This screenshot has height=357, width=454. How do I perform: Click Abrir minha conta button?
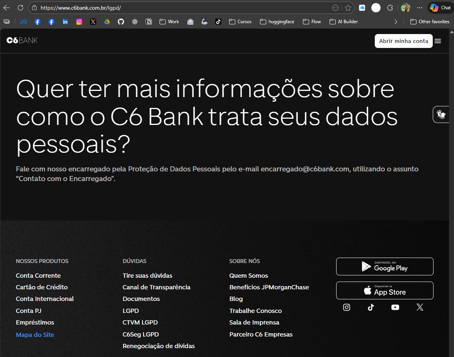(403, 41)
